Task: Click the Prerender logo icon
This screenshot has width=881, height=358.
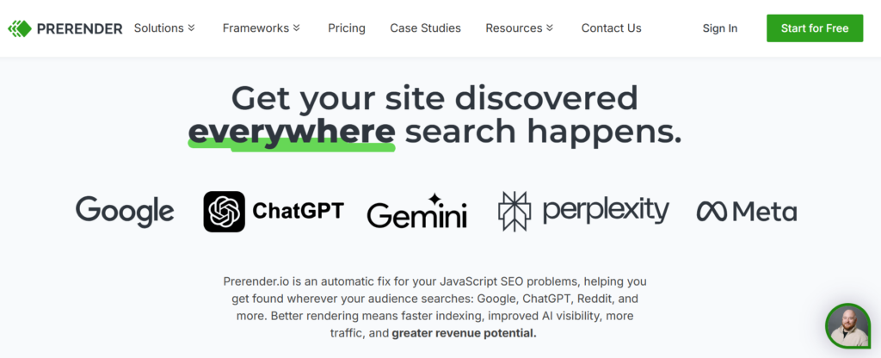Action: [x=19, y=28]
